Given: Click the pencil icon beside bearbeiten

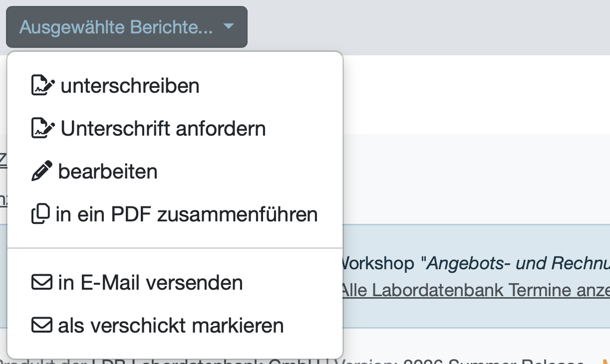Looking at the screenshot, I should point(41,172).
